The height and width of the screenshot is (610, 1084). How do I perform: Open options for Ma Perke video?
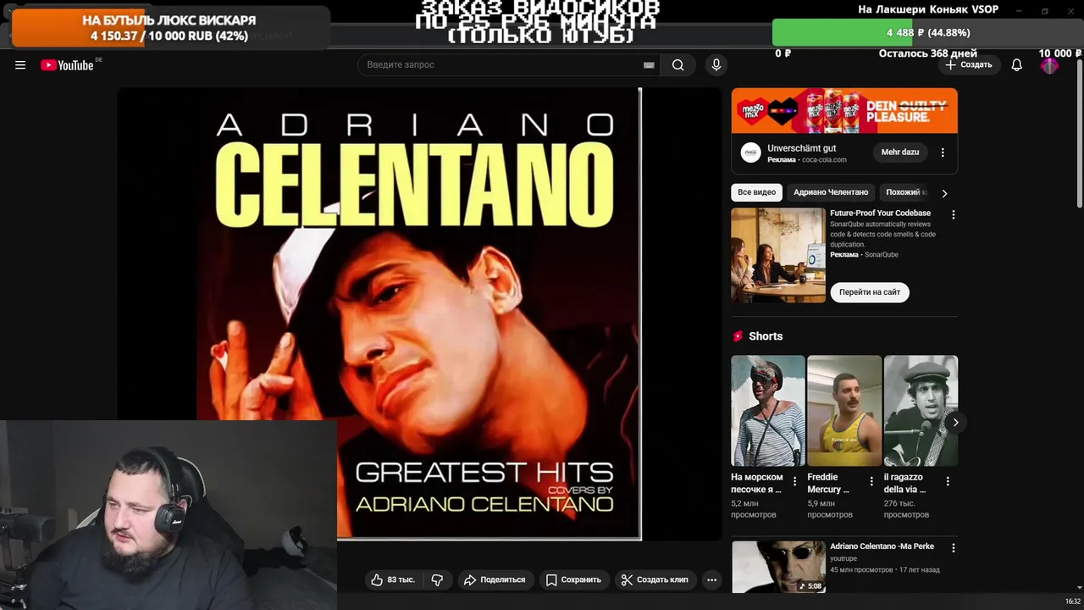tap(954, 548)
